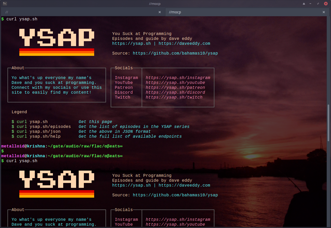Viewport: 331px width, 228px height.
Task: Close the "//" tab
Action: (160, 12)
